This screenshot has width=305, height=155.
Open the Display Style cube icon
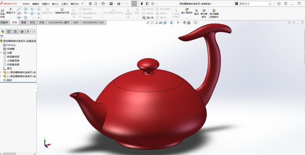click(x=171, y=23)
